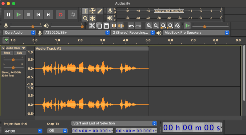Click the 'Stereo, 44100Hz' track info text
This screenshot has width=246, height=135.
(11, 72)
